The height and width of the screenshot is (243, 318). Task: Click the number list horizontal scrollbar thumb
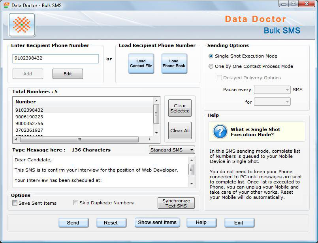(79, 139)
